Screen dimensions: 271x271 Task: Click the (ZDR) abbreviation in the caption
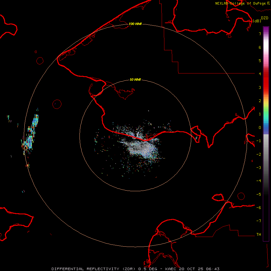[x=129, y=269]
